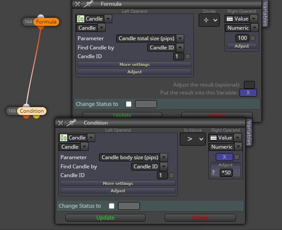
Task: Click the yellow output dot under Condition node
Action: pyautogui.click(x=36, y=116)
